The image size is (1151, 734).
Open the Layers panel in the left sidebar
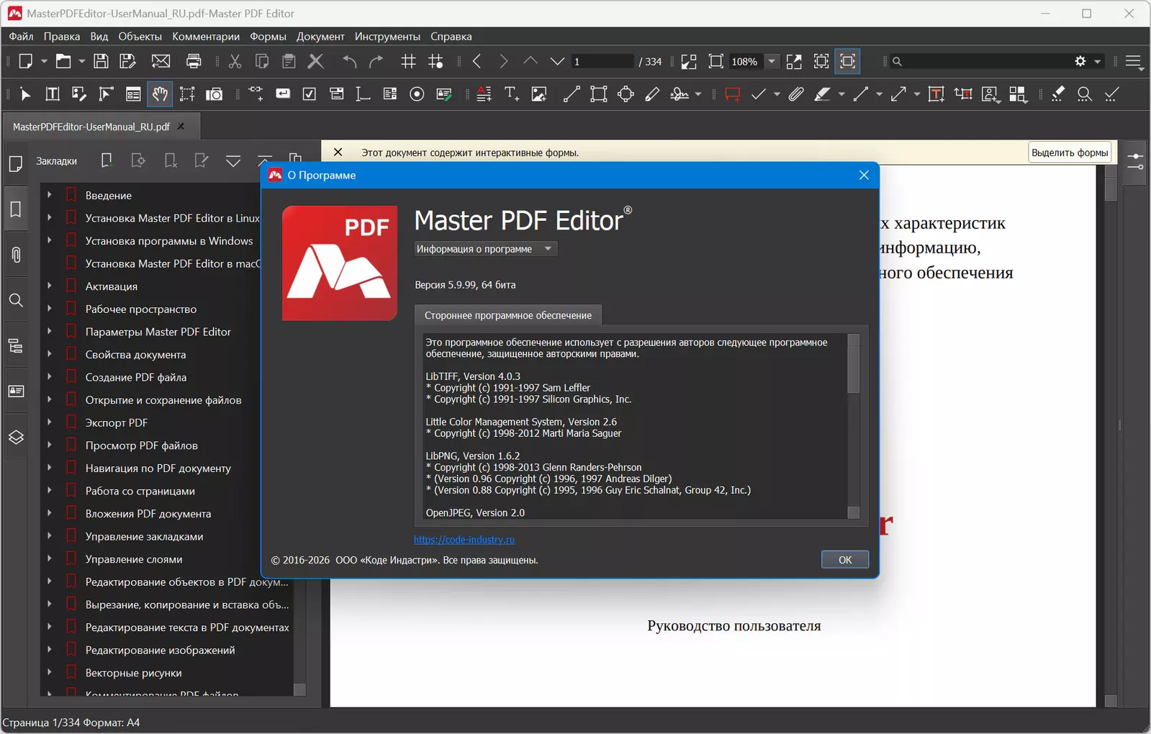point(16,437)
